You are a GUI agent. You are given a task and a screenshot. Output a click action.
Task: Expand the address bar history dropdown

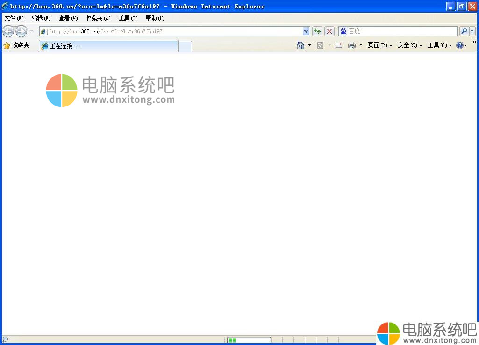coord(306,31)
